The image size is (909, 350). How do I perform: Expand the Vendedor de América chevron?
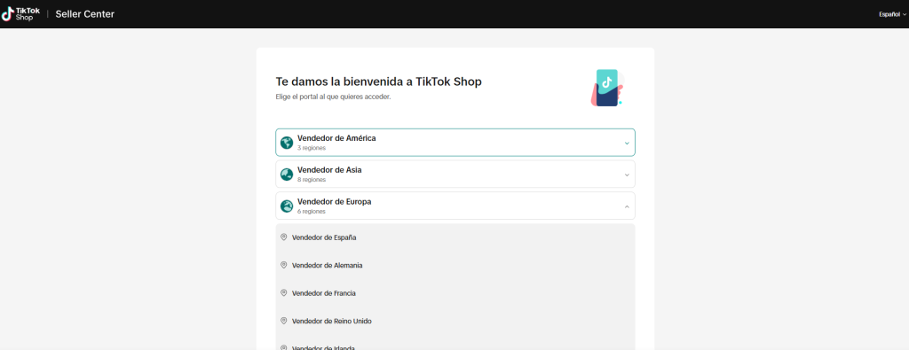pos(627,143)
